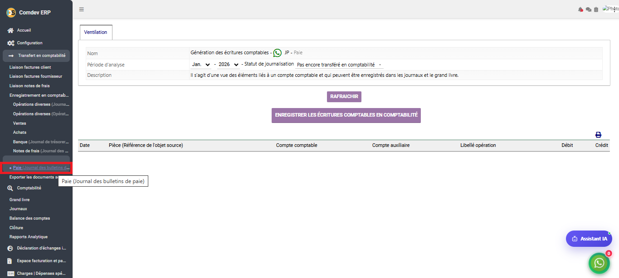Click the Comdev ERP logo icon

point(11,13)
